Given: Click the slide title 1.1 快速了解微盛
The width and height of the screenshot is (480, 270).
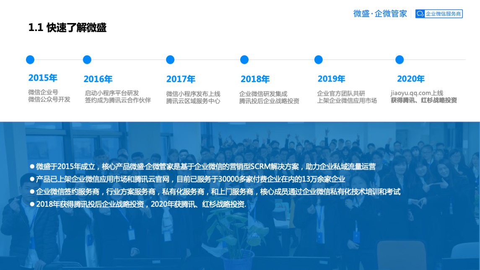Looking at the screenshot, I should [x=67, y=28].
